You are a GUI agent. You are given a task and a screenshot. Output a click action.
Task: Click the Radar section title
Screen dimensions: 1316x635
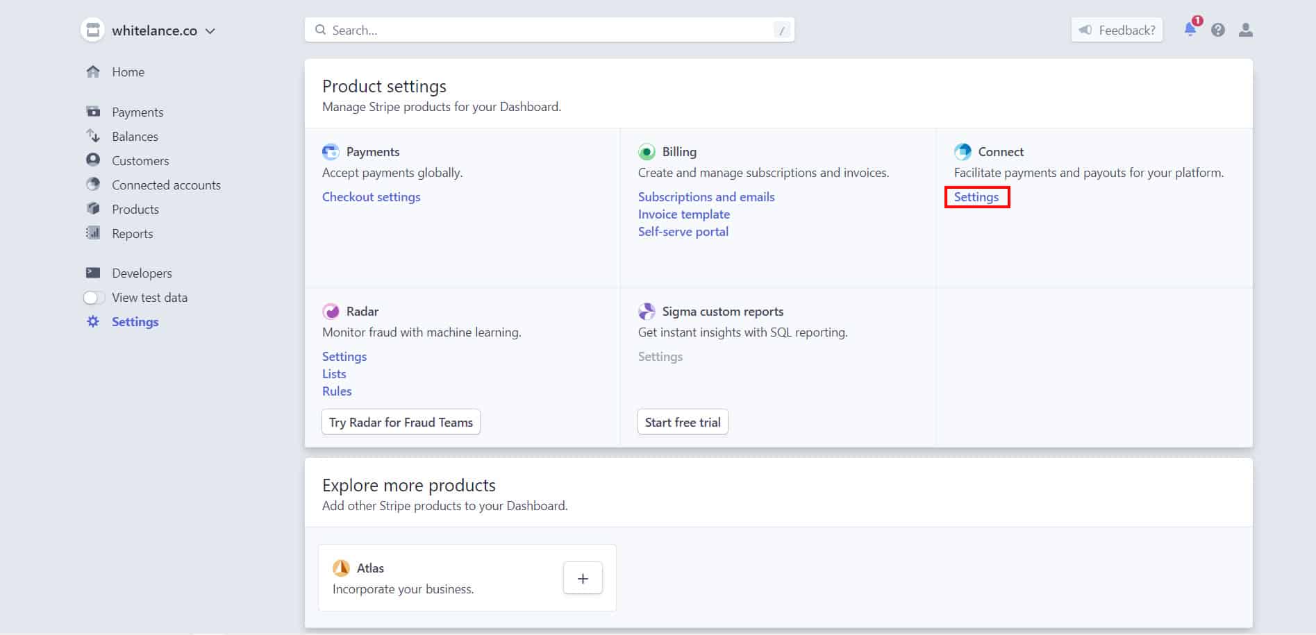(x=363, y=311)
